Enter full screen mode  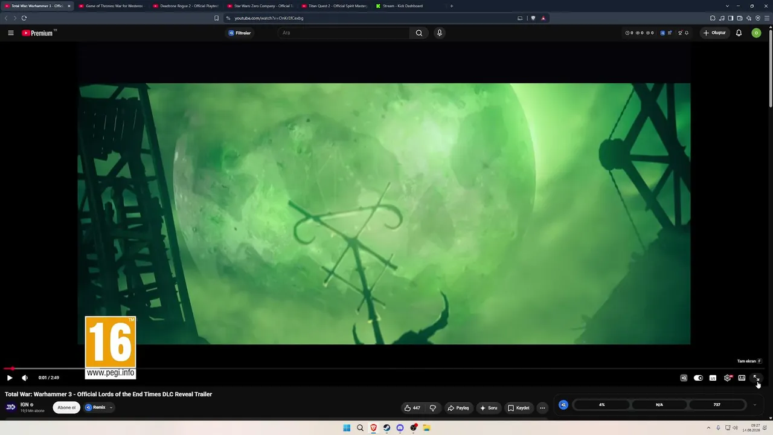(x=756, y=378)
